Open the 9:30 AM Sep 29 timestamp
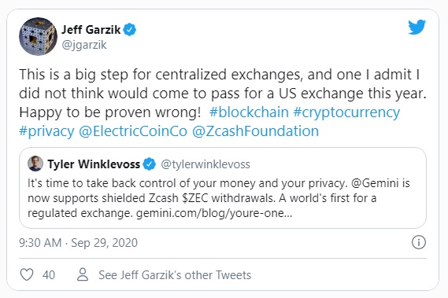This screenshot has width=448, height=298. [78, 243]
